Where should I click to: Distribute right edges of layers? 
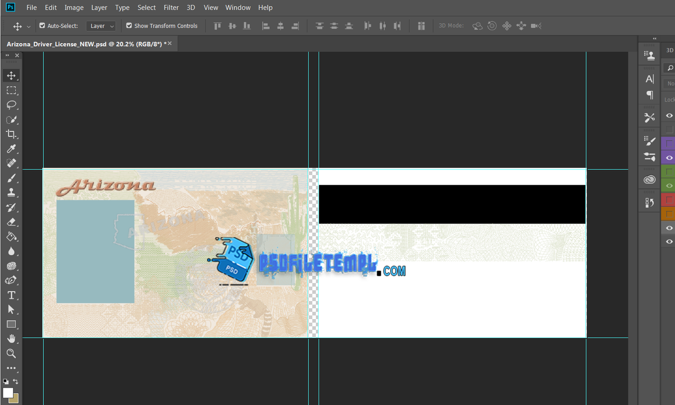398,25
